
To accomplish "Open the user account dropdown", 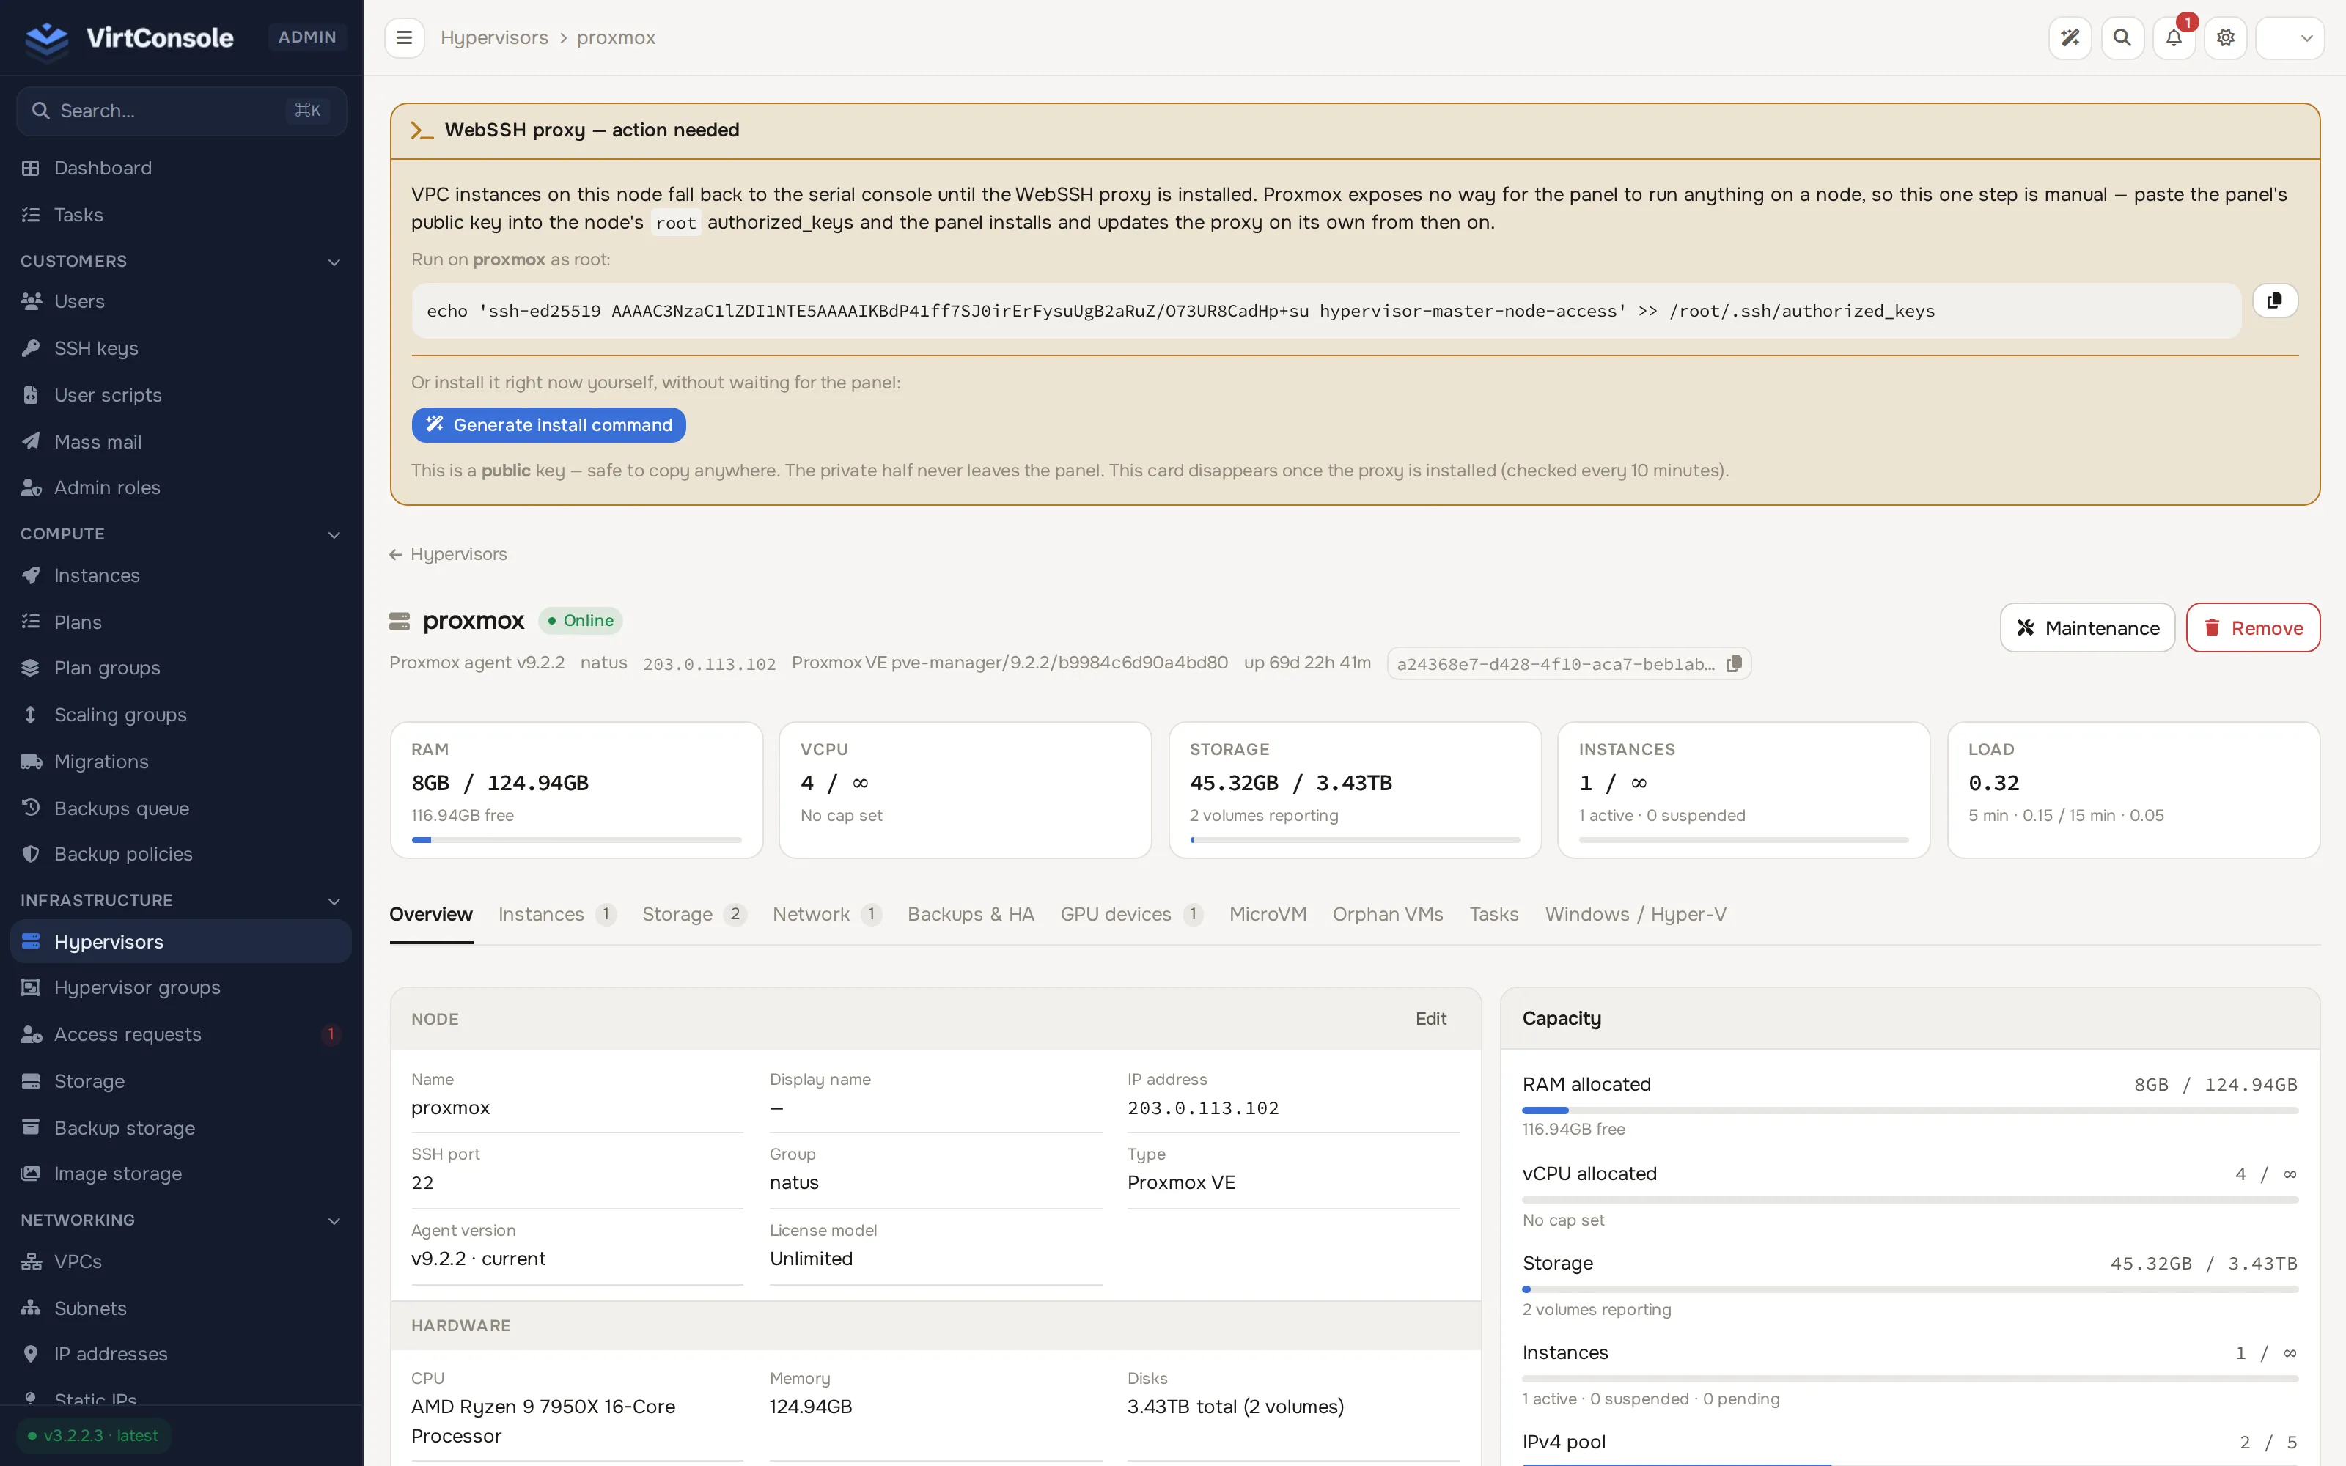I will point(2290,38).
